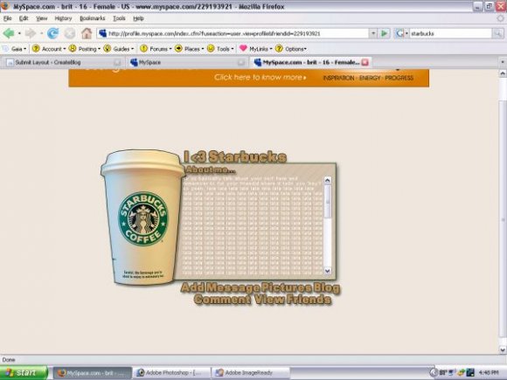Close the active MySpace.com brit tab
This screenshot has width=507, height=380.
click(x=365, y=62)
